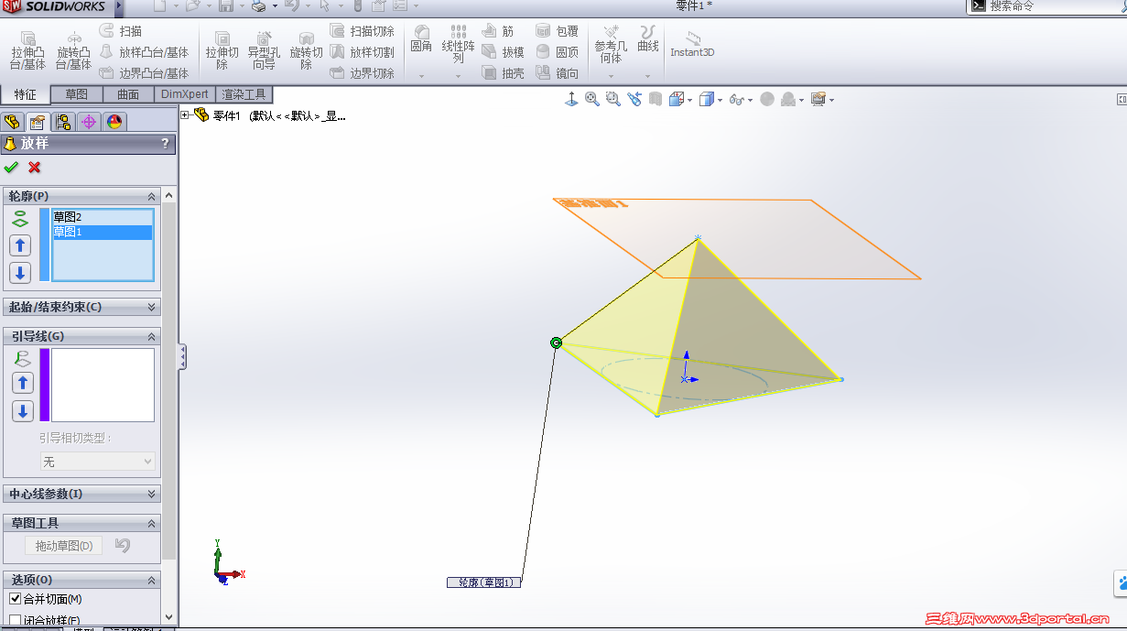Image resolution: width=1127 pixels, height=631 pixels.
Task: Expand the 起始/结束约束(C) section
Action: tap(152, 307)
